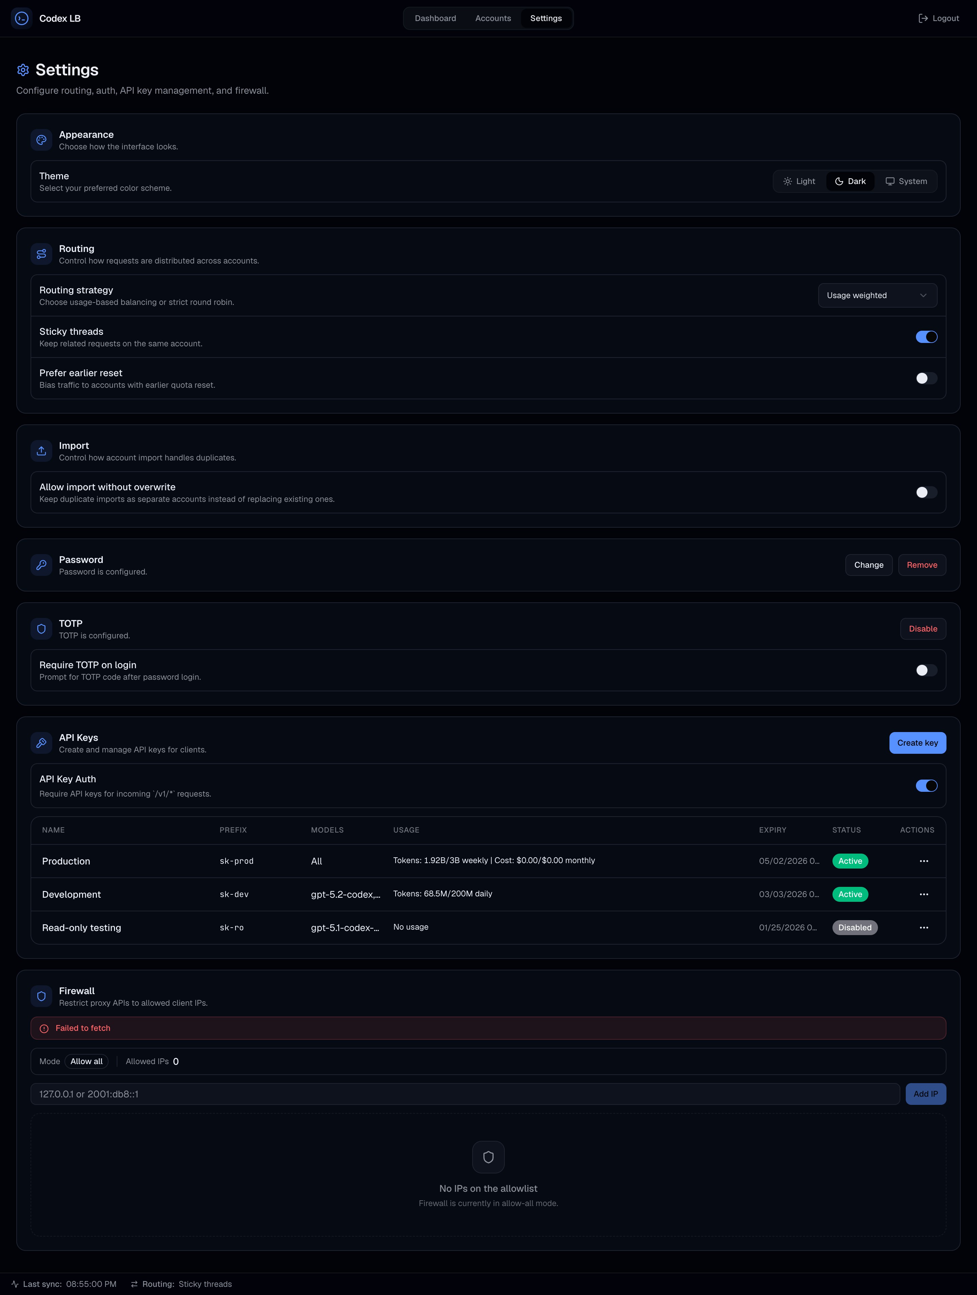Click the 03/03/2026 expiry cell

tap(789, 895)
